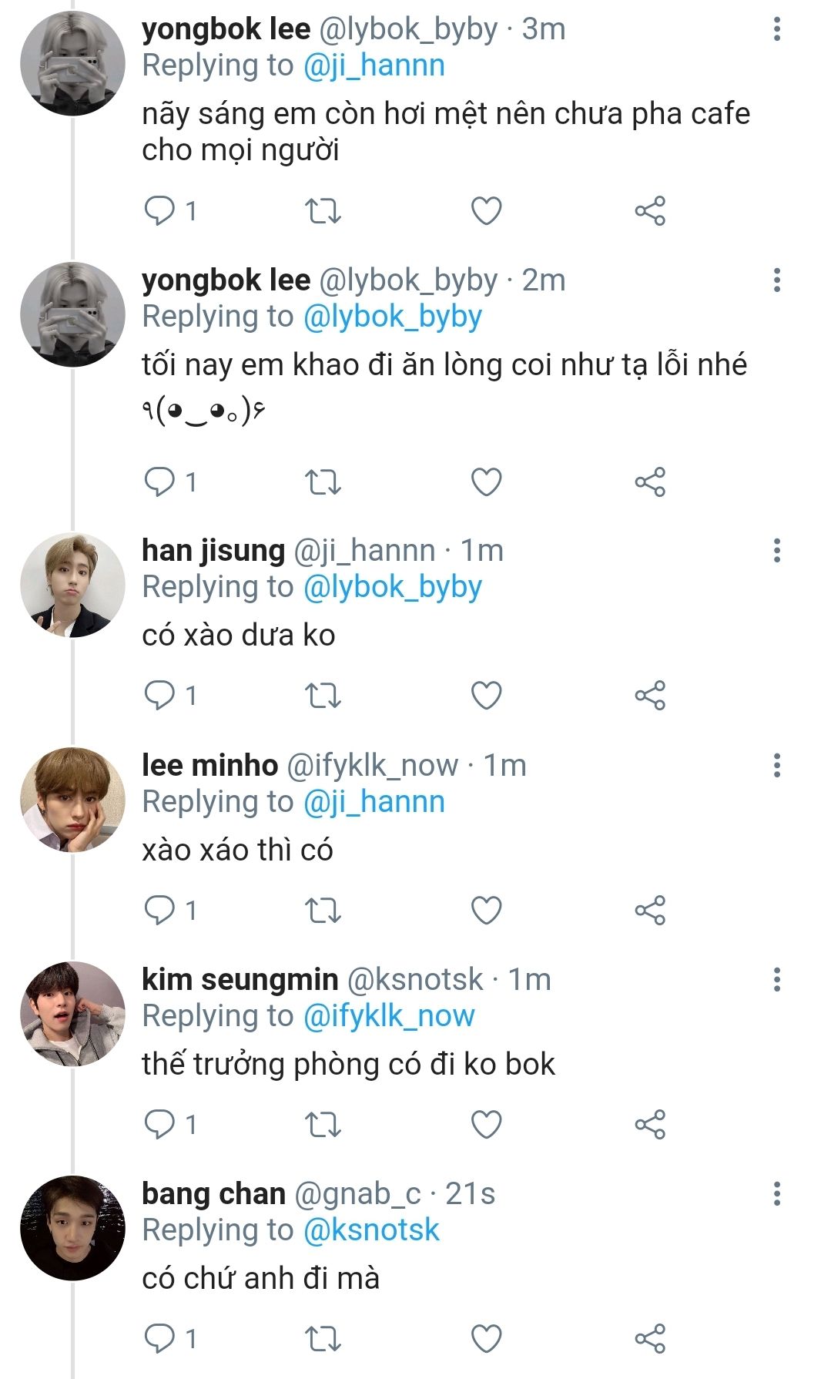Share bang chan's tweet
The image size is (831, 1379).
pos(649,1339)
